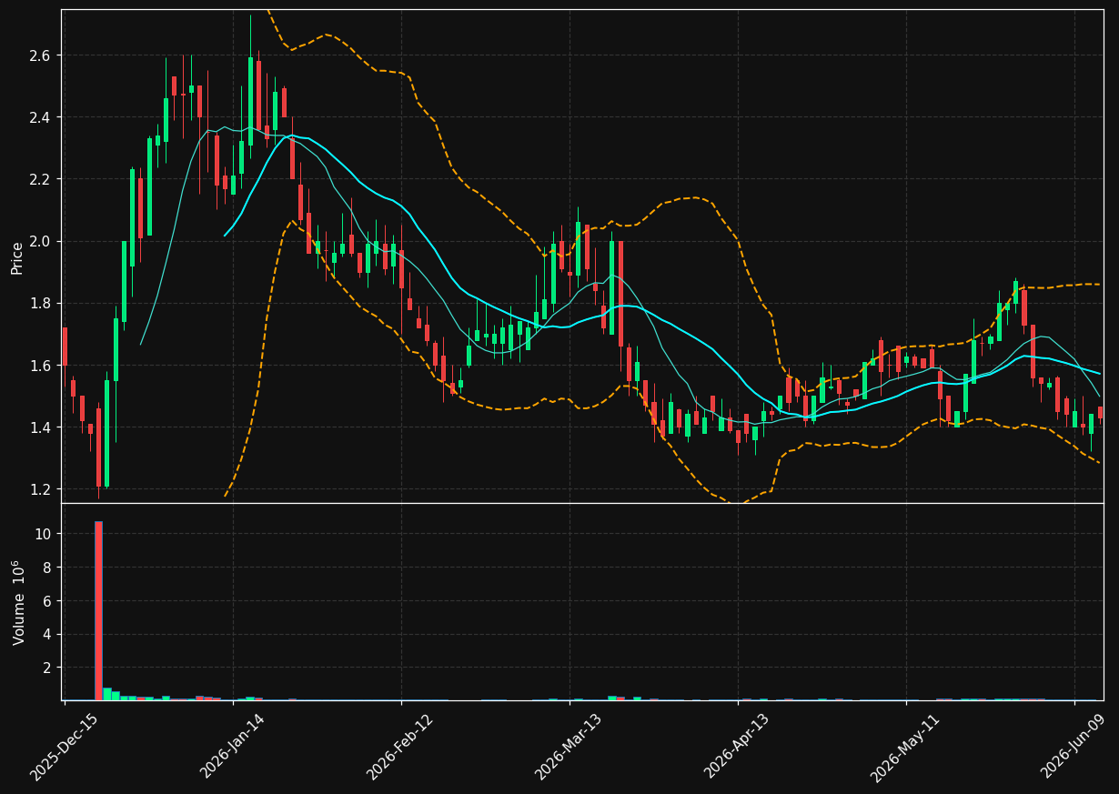
Task: Click the 2026-Mar-13 date label
Action: (570, 747)
